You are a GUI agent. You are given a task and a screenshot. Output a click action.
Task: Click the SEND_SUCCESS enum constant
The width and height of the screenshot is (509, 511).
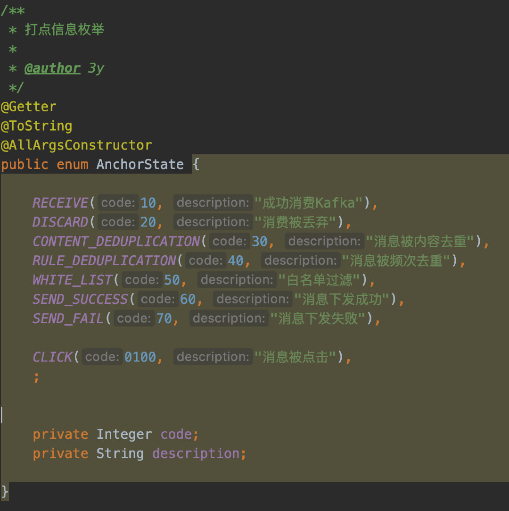80,299
